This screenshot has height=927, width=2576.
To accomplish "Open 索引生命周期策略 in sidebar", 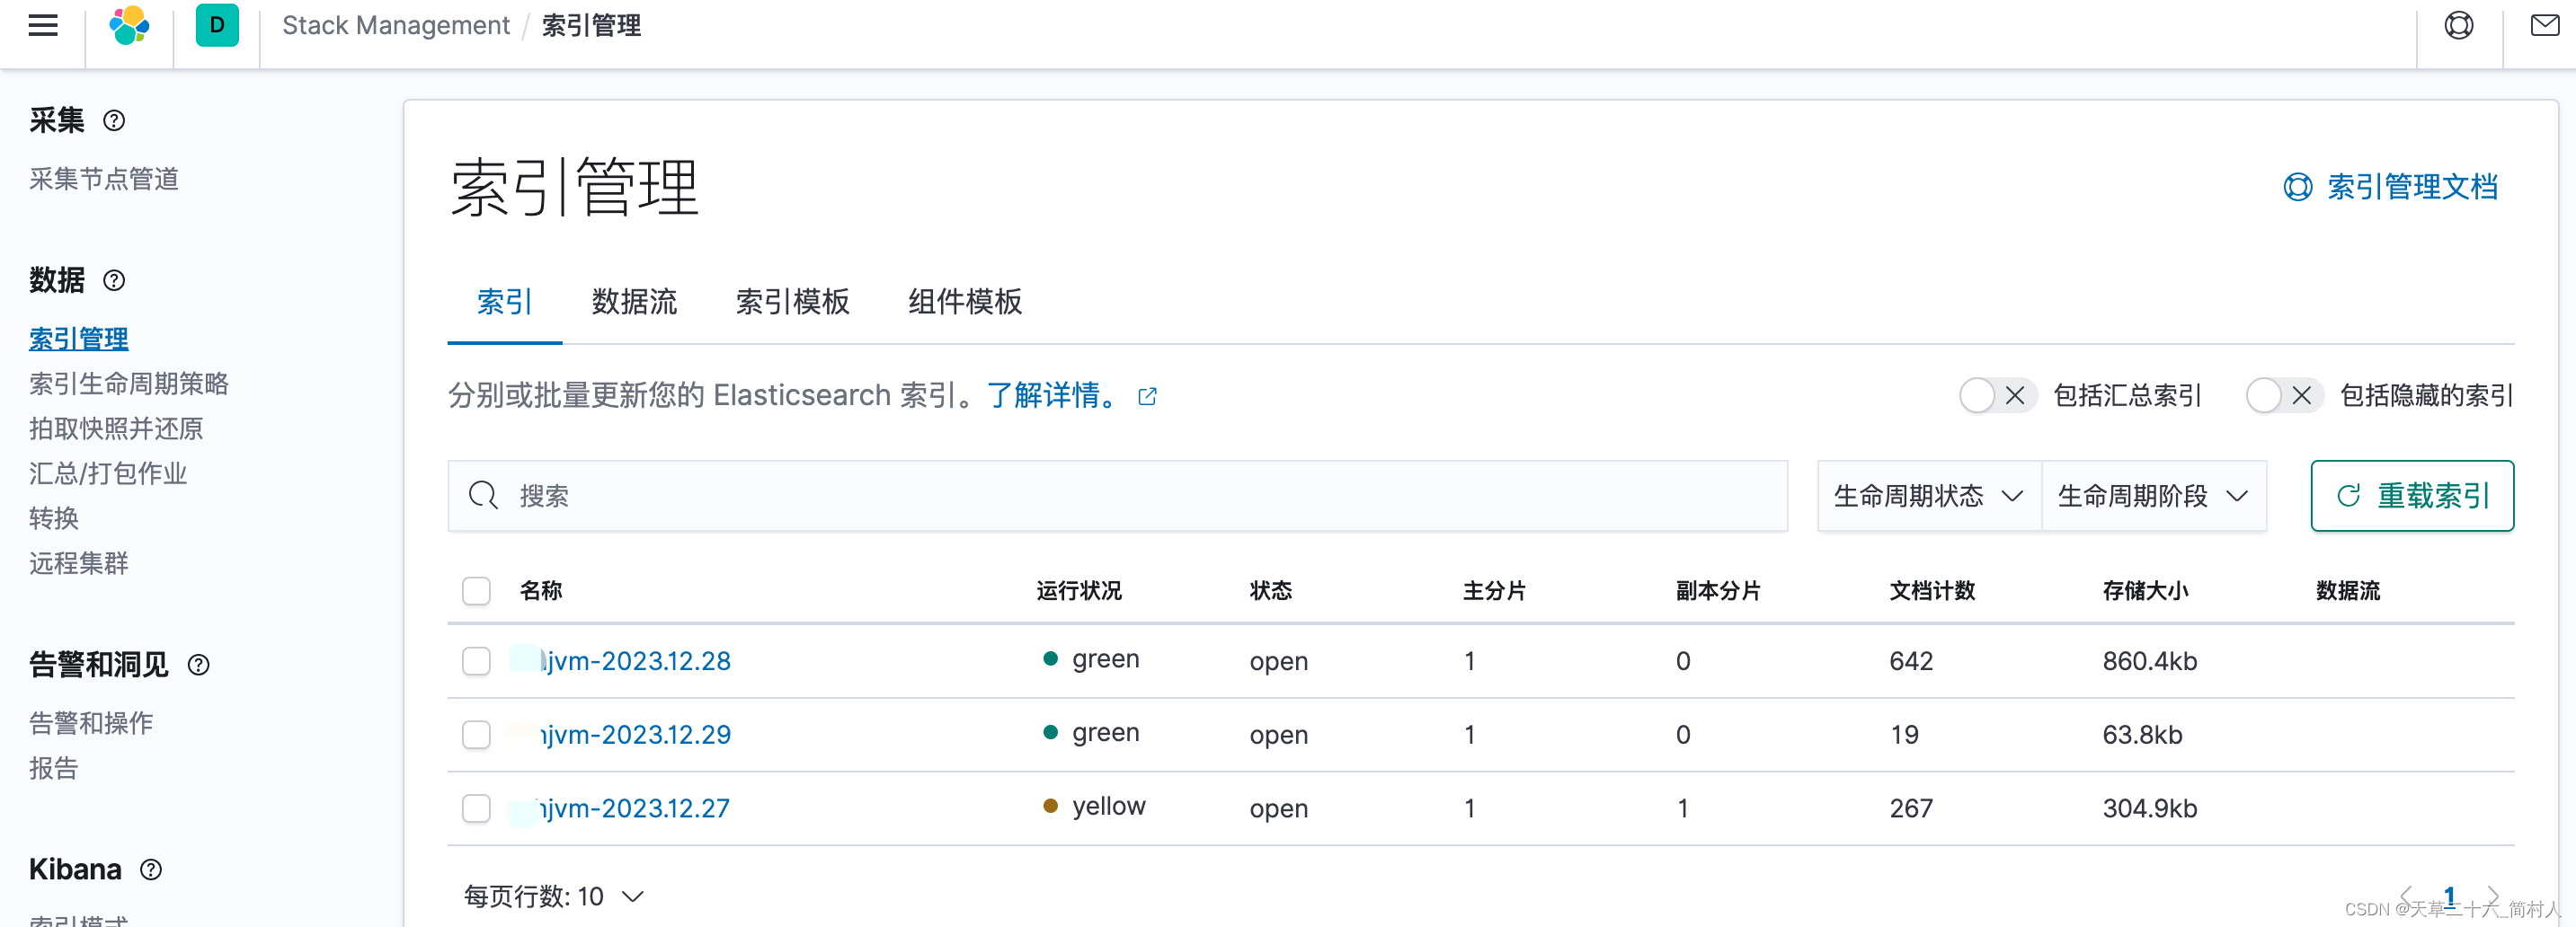I will point(129,384).
